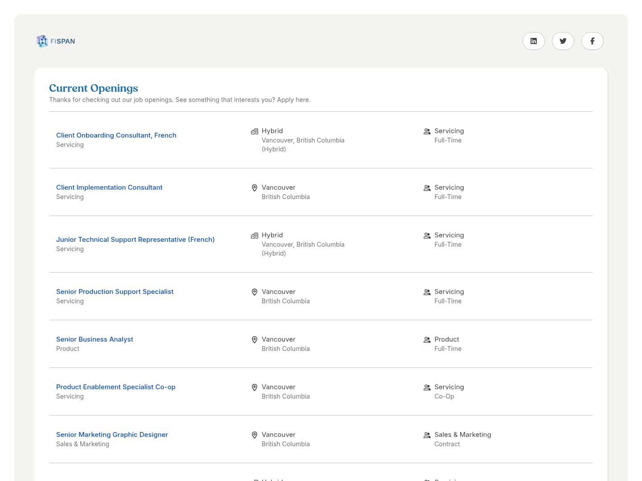Open the Twitter social link
The height and width of the screenshot is (481, 642).
point(563,41)
